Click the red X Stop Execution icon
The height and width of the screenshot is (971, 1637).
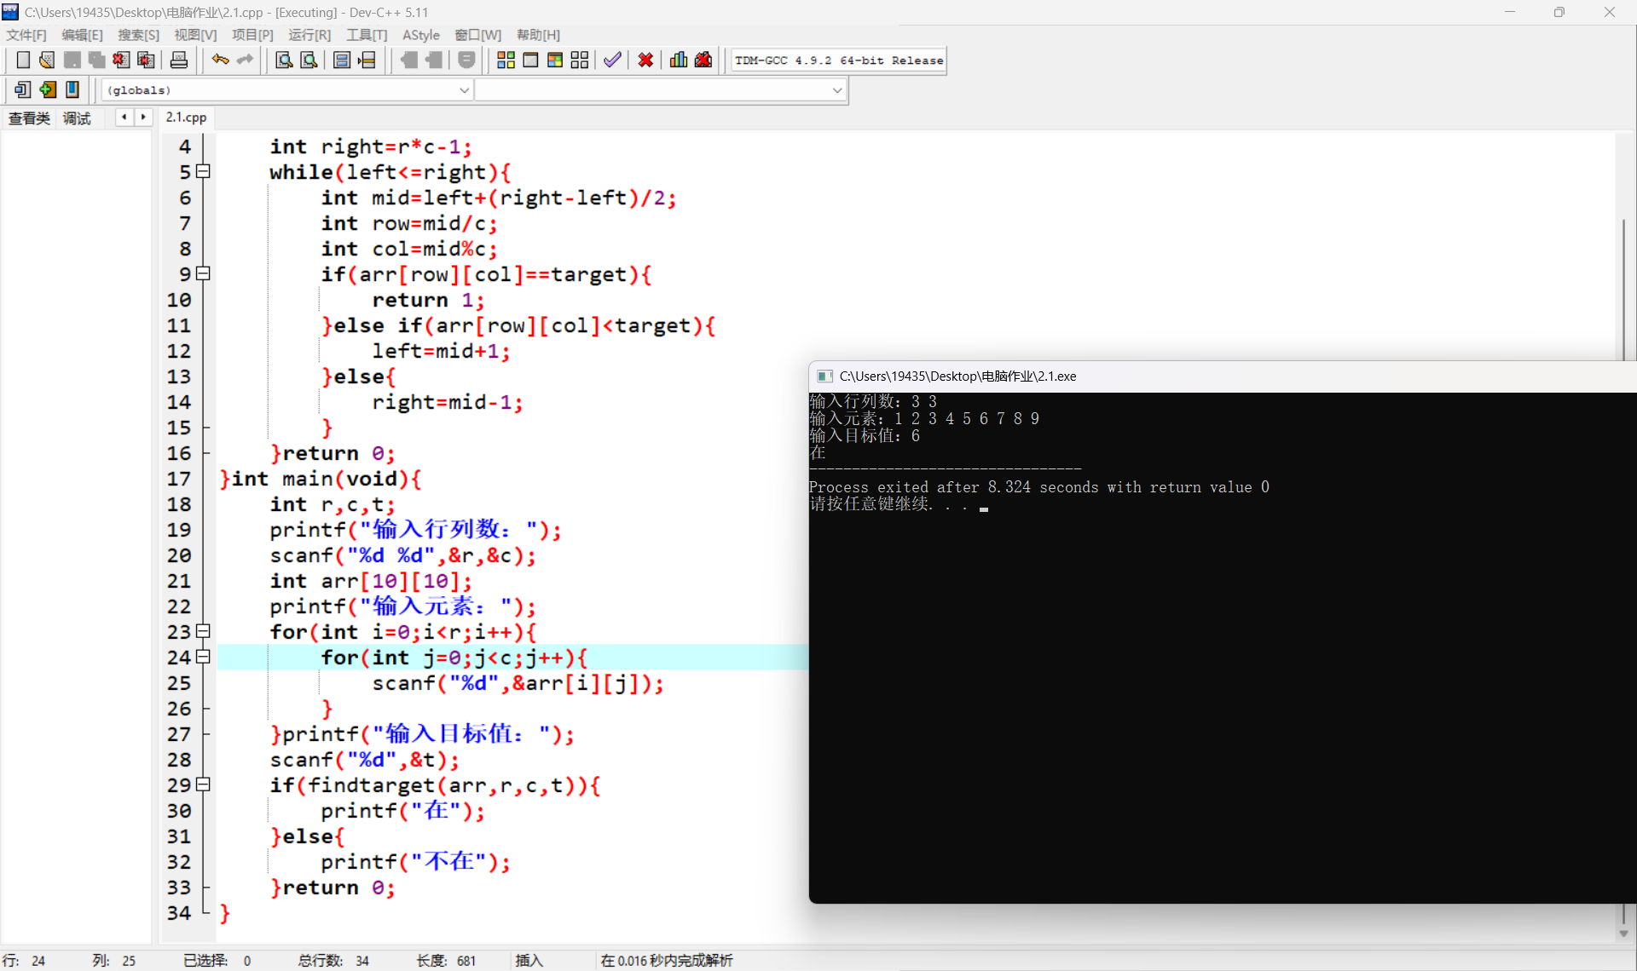tap(645, 60)
